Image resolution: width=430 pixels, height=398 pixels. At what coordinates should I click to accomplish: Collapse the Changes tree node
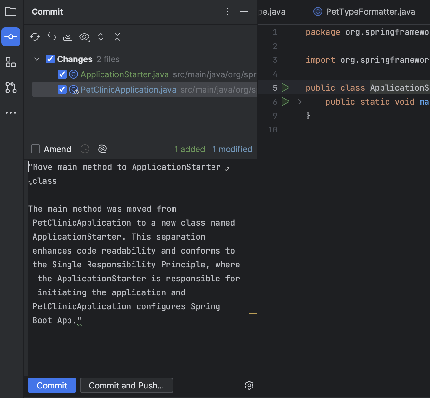pos(36,59)
